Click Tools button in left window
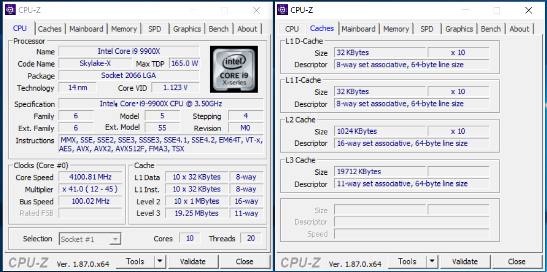The height and width of the screenshot is (272, 547). [x=135, y=261]
